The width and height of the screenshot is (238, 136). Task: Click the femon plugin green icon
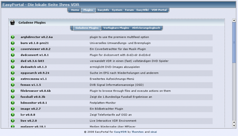(x=13, y=85)
